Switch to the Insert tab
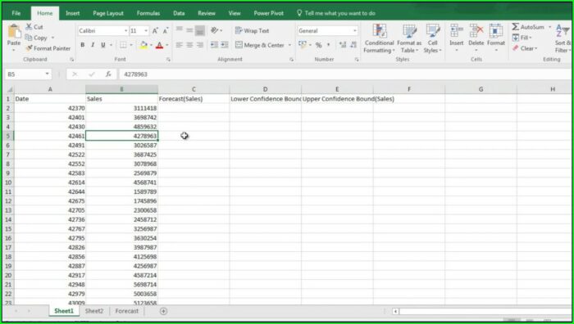Screen dimensions: 574x324 [72, 13]
